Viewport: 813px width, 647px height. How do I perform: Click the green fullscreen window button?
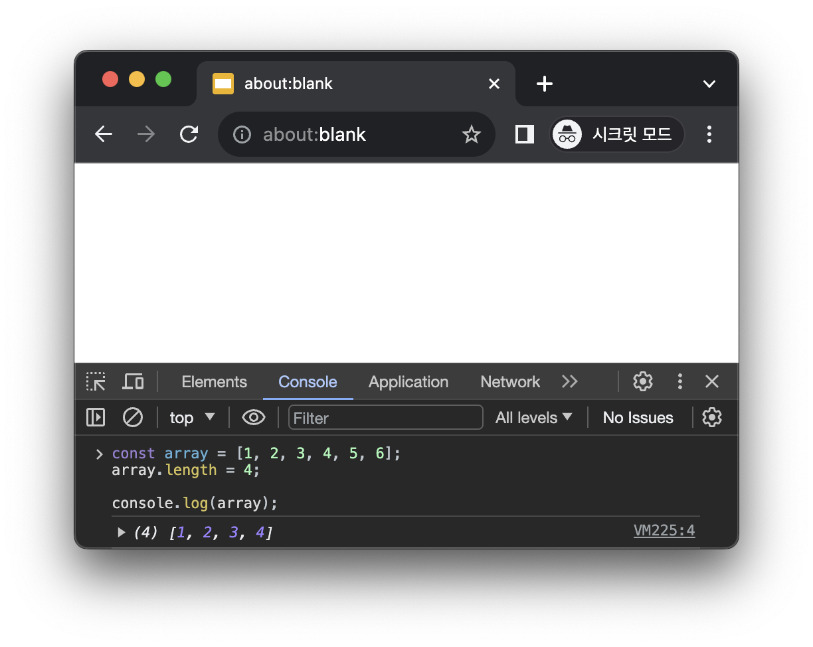[163, 80]
